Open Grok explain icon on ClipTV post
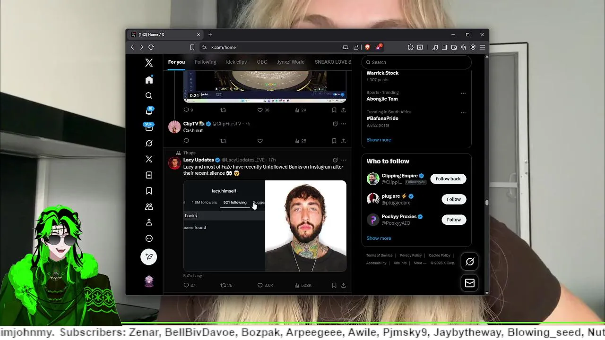The height and width of the screenshot is (340, 605). [x=335, y=124]
